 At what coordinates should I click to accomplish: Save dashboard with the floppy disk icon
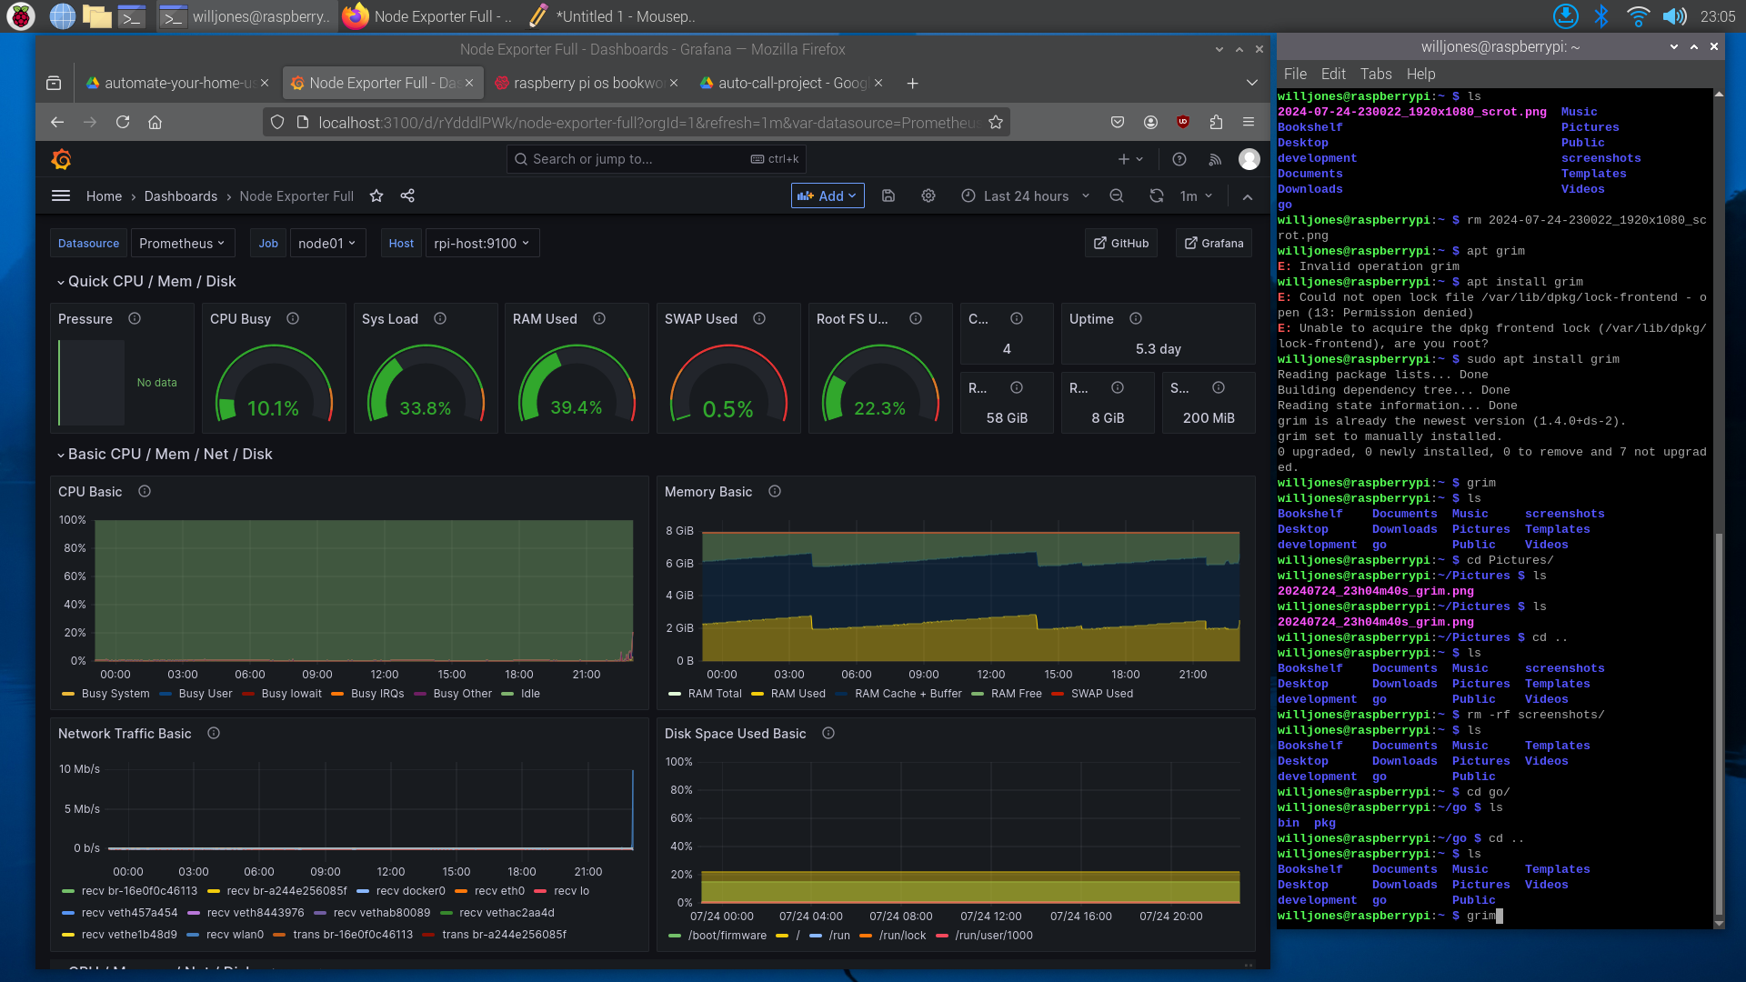(x=888, y=195)
